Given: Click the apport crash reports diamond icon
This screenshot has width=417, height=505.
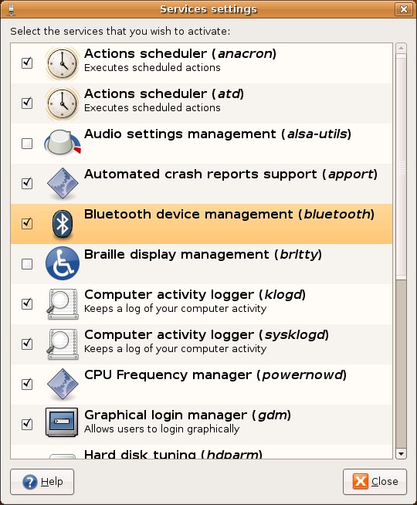Looking at the screenshot, I should click(x=62, y=184).
